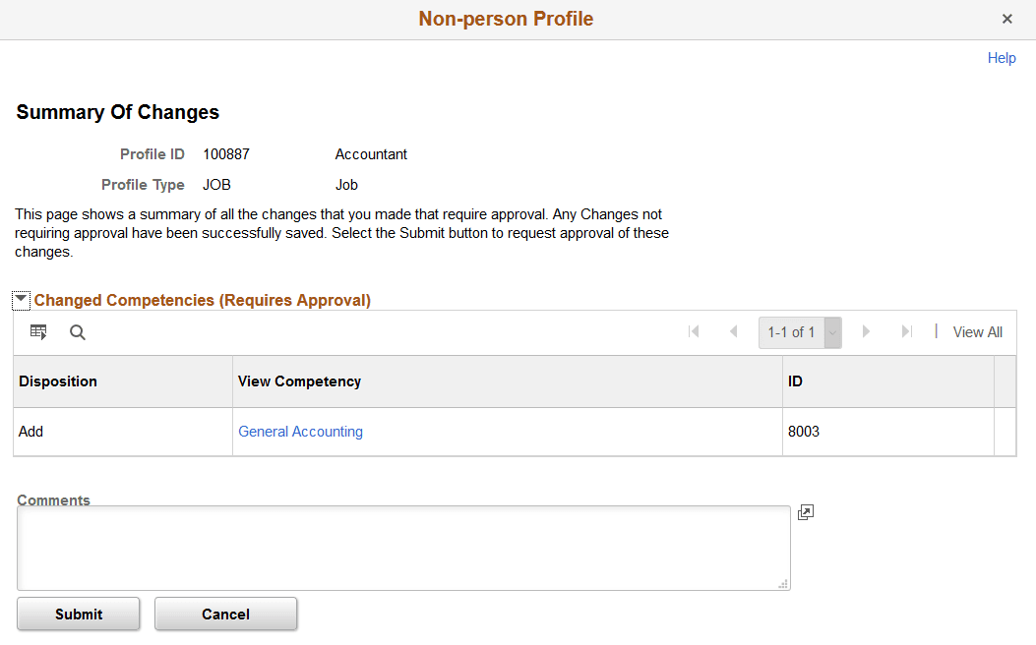Close the Non-person Profile window

point(1006,19)
